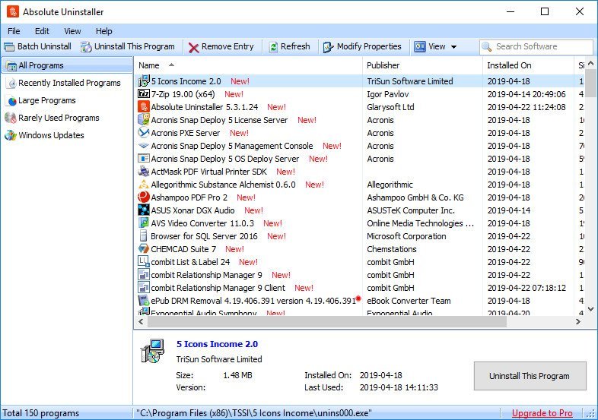Image resolution: width=598 pixels, height=420 pixels.
Task: Click the large Uninstall This Program button
Action: pos(530,376)
